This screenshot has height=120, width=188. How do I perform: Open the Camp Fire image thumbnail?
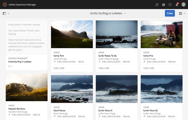[x=162, y=34]
